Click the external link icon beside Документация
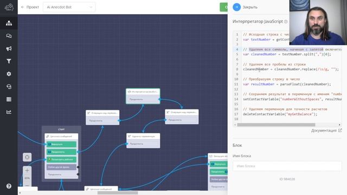This screenshot has height=195, width=347. (x=340, y=131)
